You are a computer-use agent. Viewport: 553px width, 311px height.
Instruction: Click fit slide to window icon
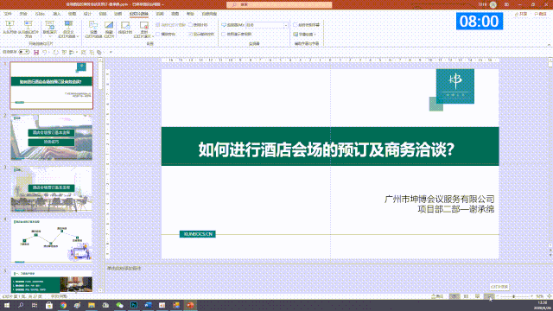tap(550, 296)
